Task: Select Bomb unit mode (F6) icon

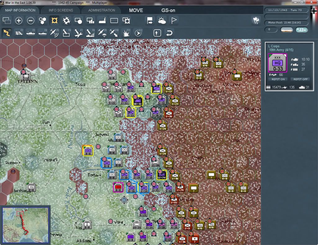Action: pyautogui.click(x=66, y=33)
